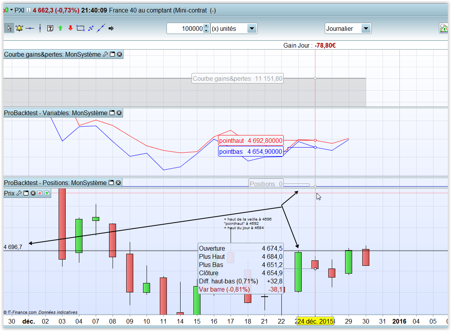The width and height of the screenshot is (451, 331).
Task: Maximize the ProBacktest Positions panel
Action: [111, 182]
